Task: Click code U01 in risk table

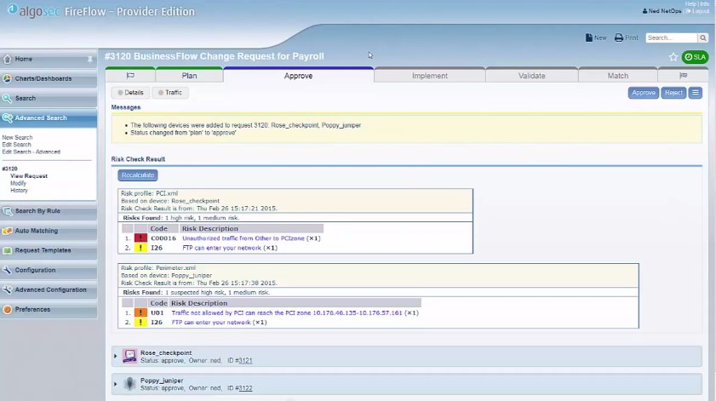Action: [158, 312]
